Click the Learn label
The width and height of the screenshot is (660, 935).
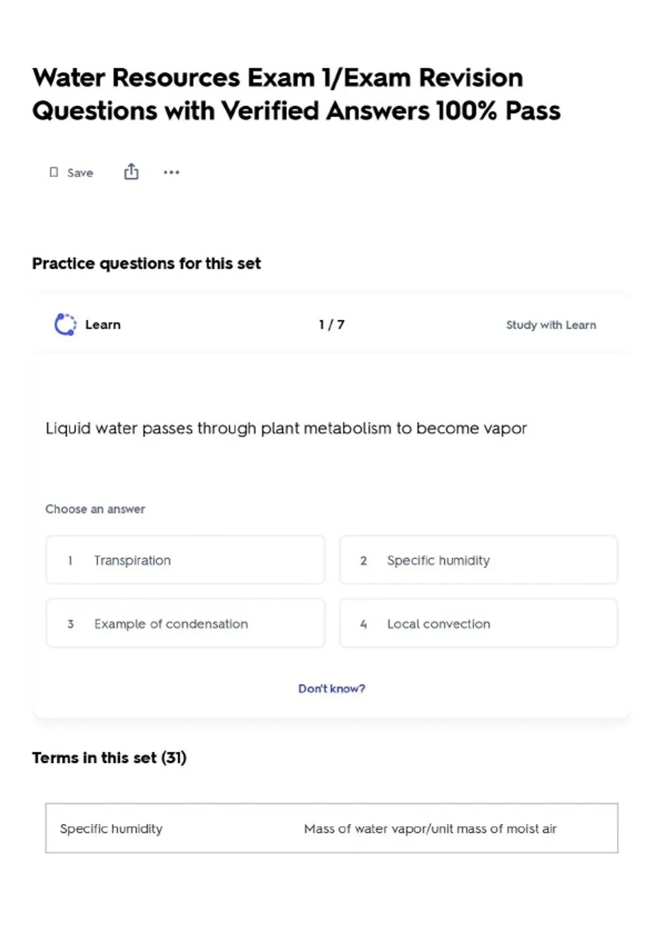[x=103, y=324]
